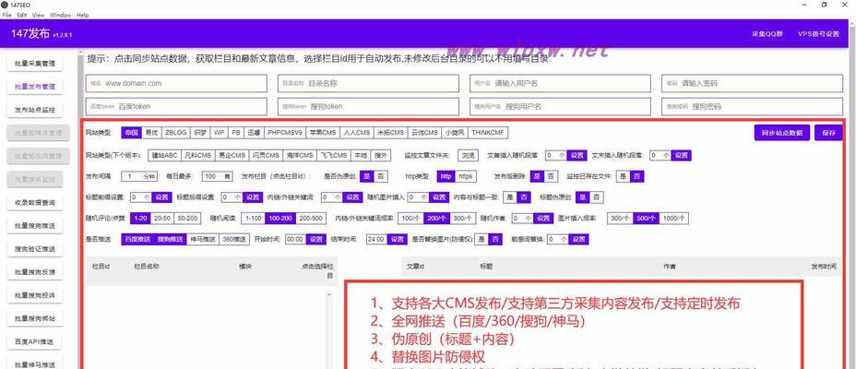Toggle 360推送 push option
The height and width of the screenshot is (369, 856).
click(x=234, y=239)
